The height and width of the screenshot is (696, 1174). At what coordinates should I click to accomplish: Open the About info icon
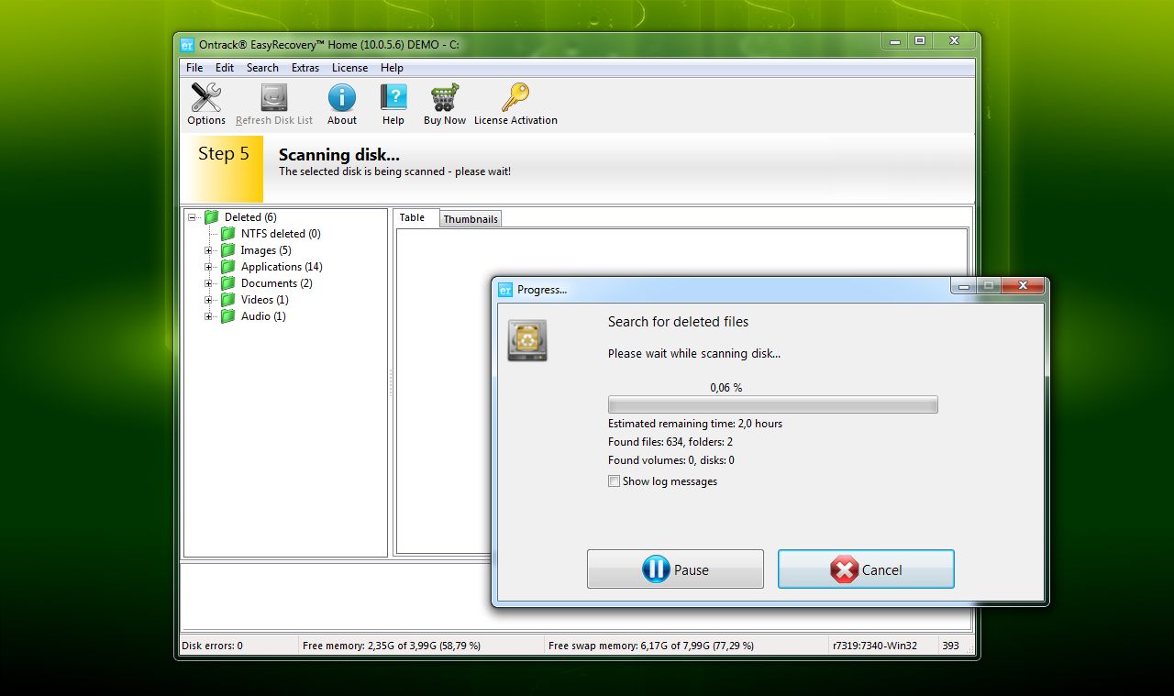pyautogui.click(x=342, y=97)
